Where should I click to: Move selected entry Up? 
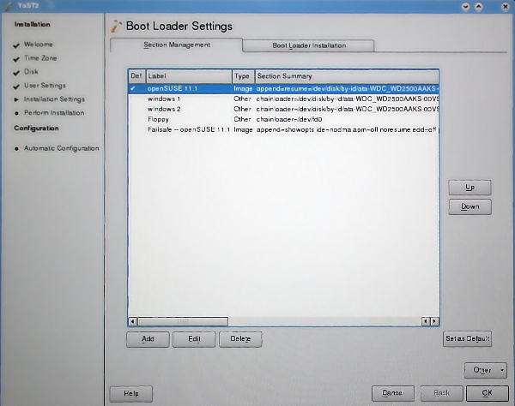pyautogui.click(x=470, y=188)
